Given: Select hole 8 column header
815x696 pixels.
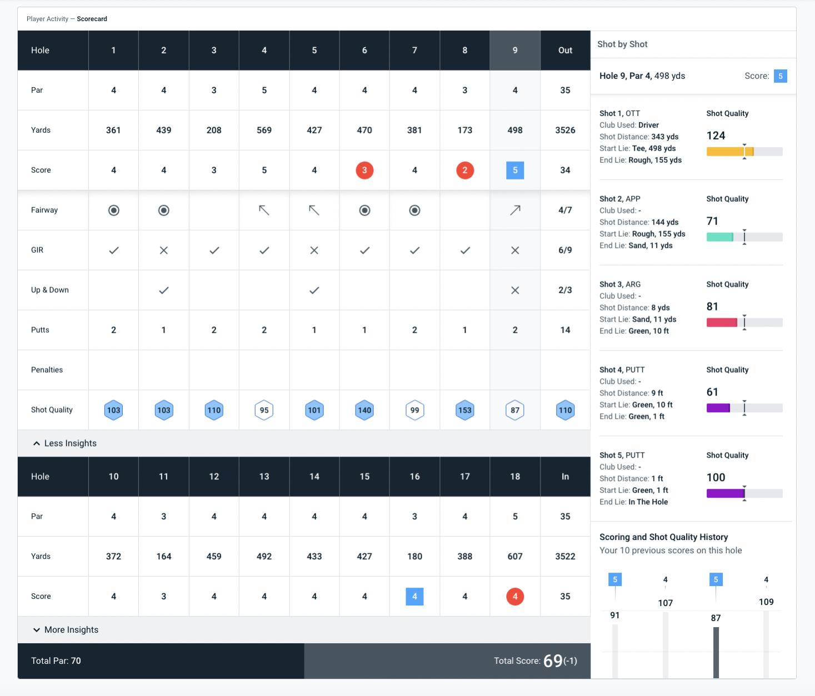Looking at the screenshot, I should coord(465,50).
